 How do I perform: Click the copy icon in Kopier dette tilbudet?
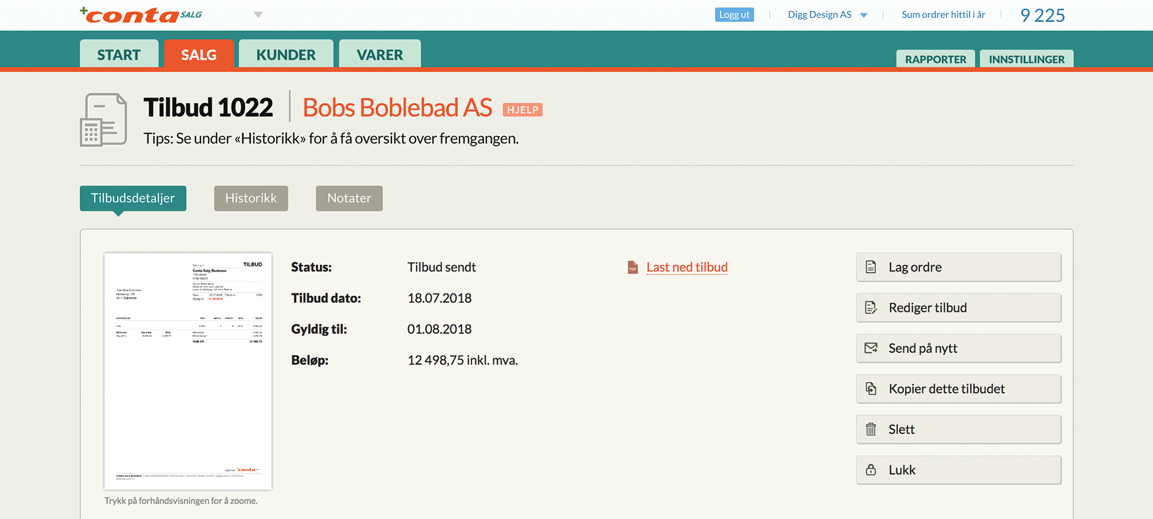(x=871, y=389)
